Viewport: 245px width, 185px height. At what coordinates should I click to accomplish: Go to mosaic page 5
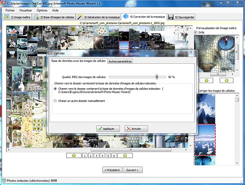tap(108, 155)
